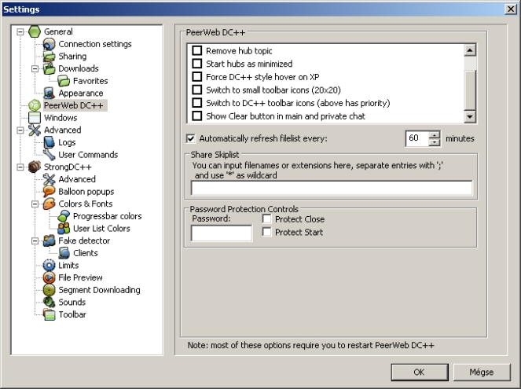Enable the Remove hub topic checkbox
The width and height of the screenshot is (521, 389).
click(x=197, y=51)
